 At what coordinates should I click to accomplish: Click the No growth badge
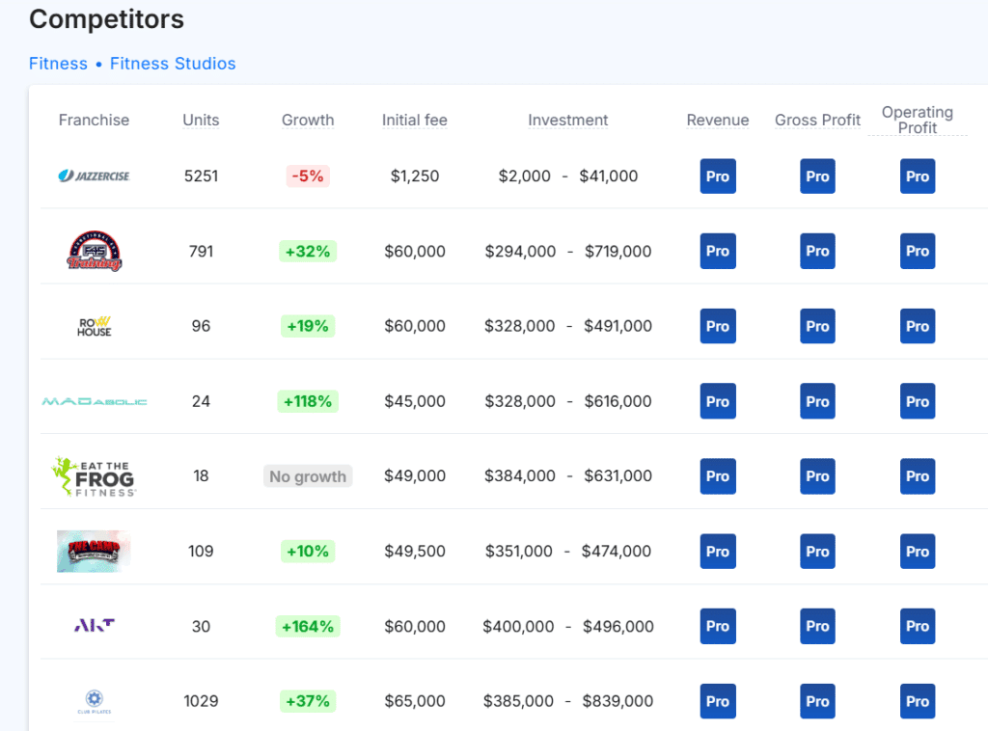click(308, 476)
